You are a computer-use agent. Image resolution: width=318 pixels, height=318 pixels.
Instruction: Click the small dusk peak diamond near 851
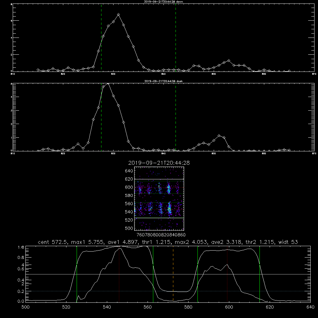coord(219,136)
